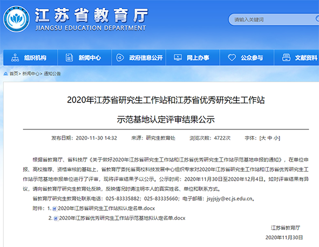
Task: Select the 公众参与 navigation item
Action: [247, 58]
